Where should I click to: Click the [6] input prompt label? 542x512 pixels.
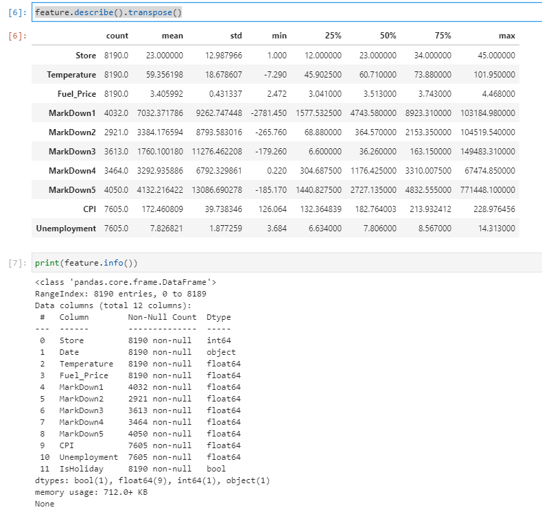[17, 12]
